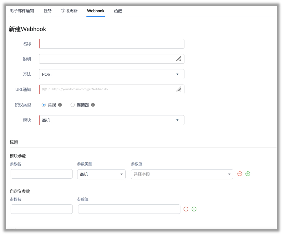
Task: Add a 模块参数 row with green plus icon
Action: click(248, 174)
